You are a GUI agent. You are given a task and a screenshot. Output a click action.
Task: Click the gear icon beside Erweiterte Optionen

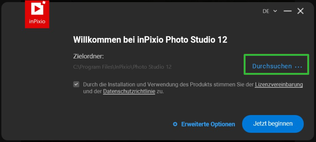[x=175, y=124]
